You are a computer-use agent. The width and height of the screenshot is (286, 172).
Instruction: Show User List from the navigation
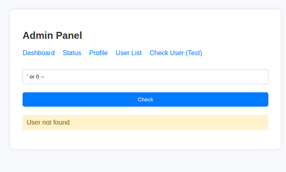pyautogui.click(x=129, y=53)
